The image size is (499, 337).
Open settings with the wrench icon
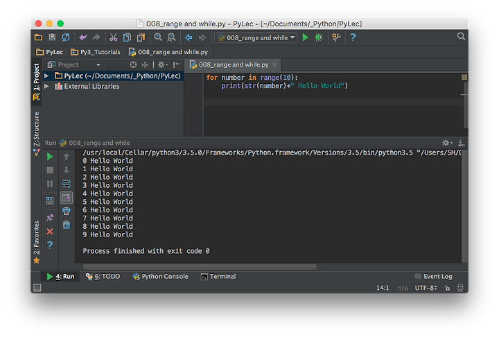[336, 37]
